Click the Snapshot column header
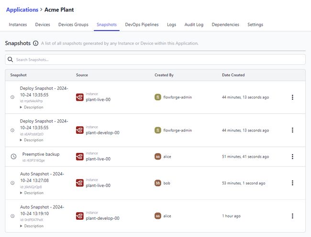 coord(19,75)
